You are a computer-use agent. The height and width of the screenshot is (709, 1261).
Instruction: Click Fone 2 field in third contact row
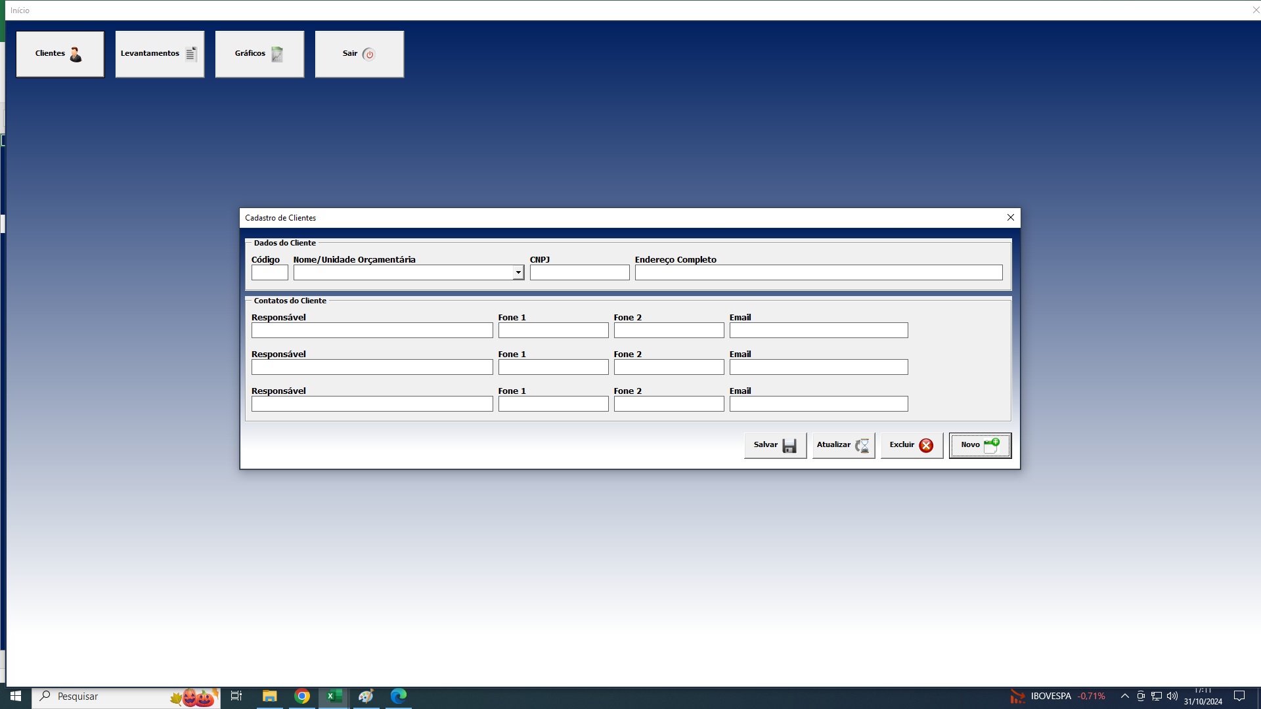coord(669,404)
